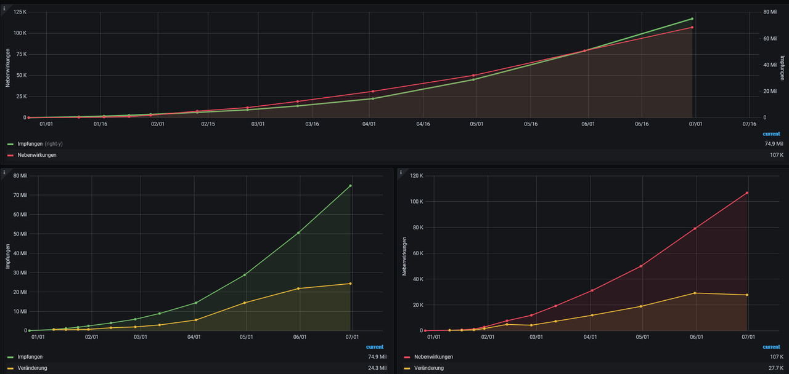789x374 pixels.
Task: Toggle Impfungen series in bottom-left panel legend
Action: 30,357
